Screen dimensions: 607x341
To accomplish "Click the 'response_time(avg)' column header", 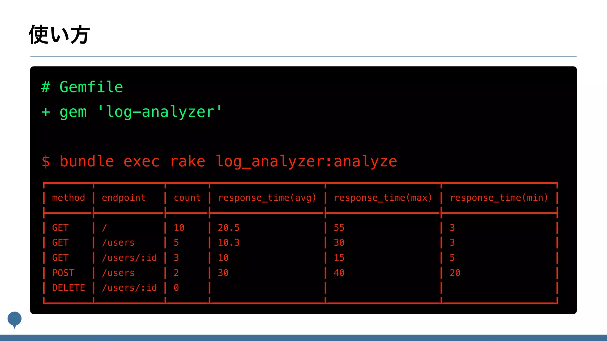I will (267, 198).
